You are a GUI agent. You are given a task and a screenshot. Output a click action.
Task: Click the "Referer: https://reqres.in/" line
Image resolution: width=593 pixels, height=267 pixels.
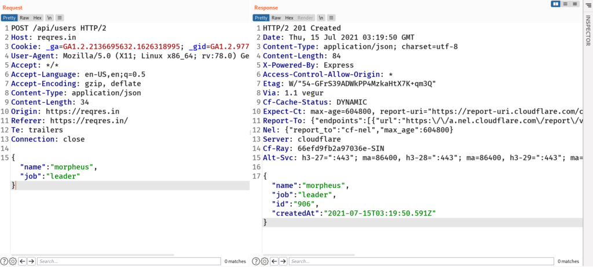(69, 121)
